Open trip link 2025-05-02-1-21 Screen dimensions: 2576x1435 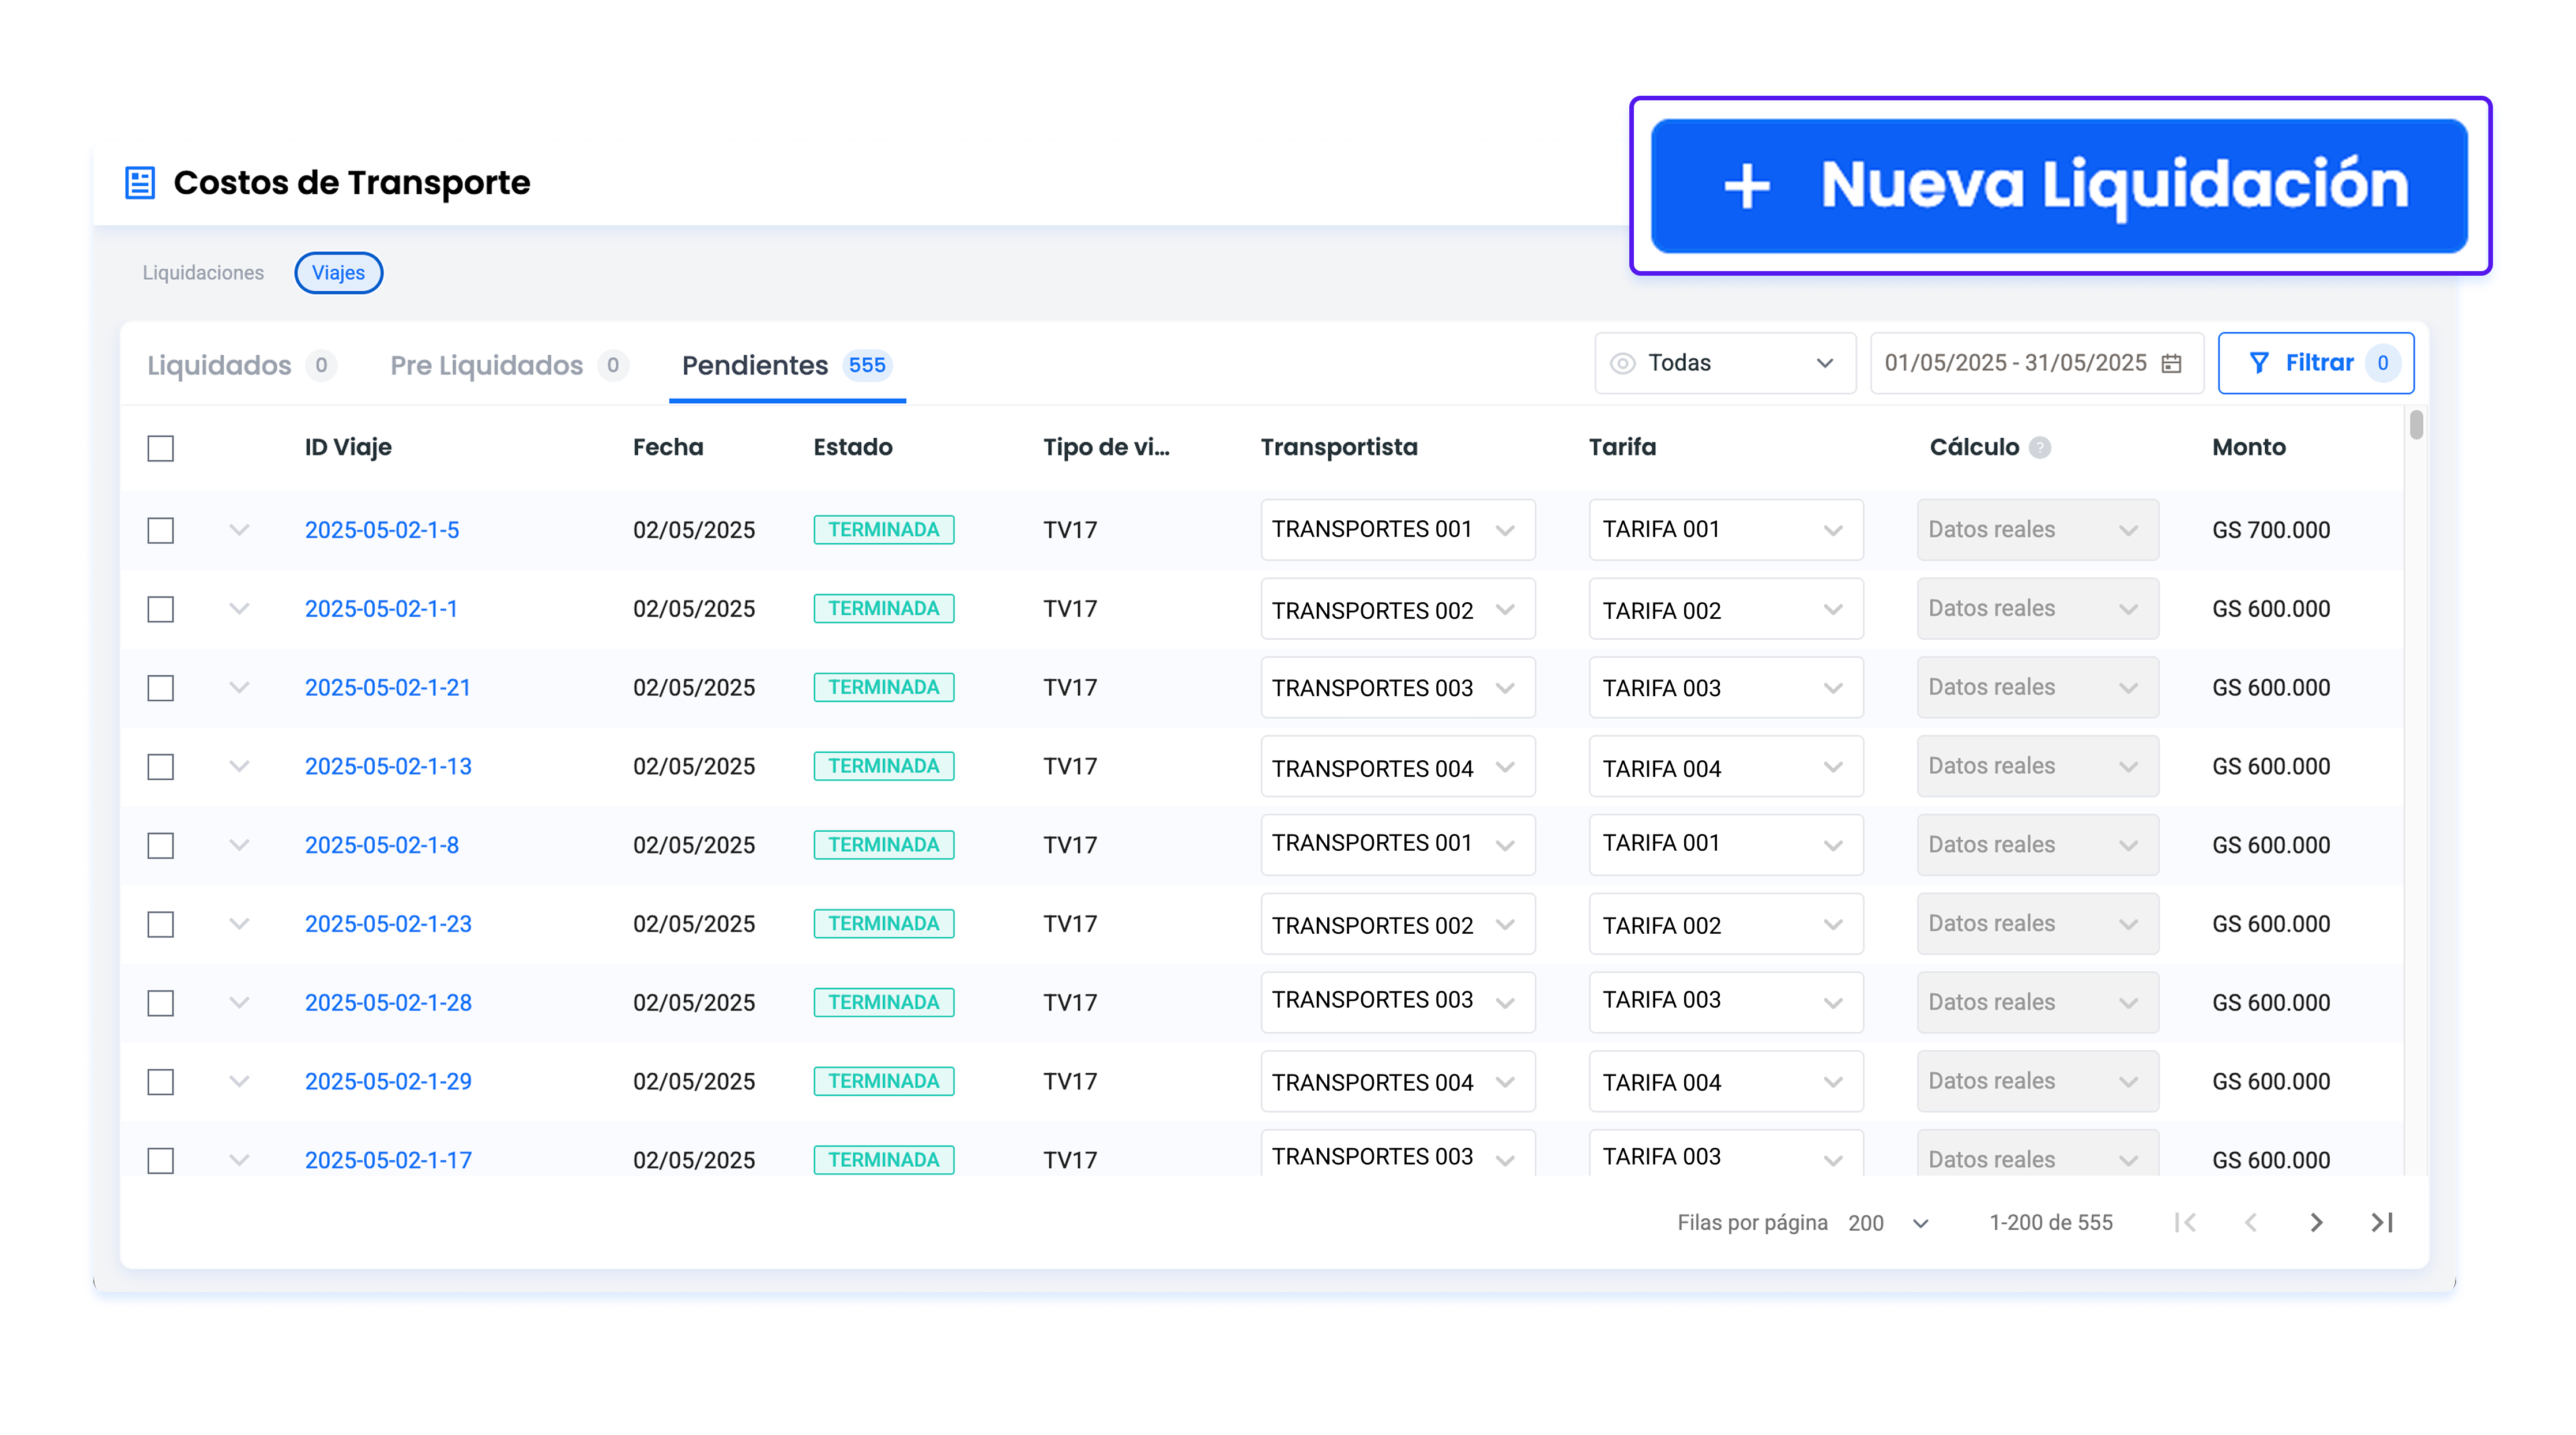(388, 689)
